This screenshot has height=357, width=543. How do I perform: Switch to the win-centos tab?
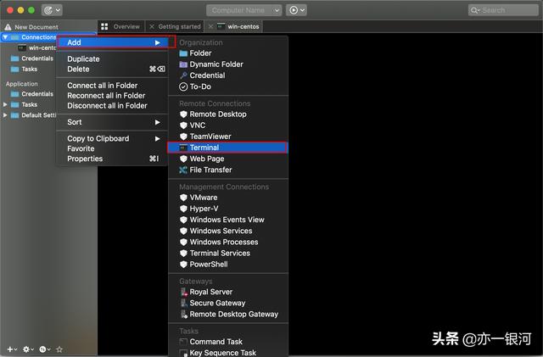[234, 26]
